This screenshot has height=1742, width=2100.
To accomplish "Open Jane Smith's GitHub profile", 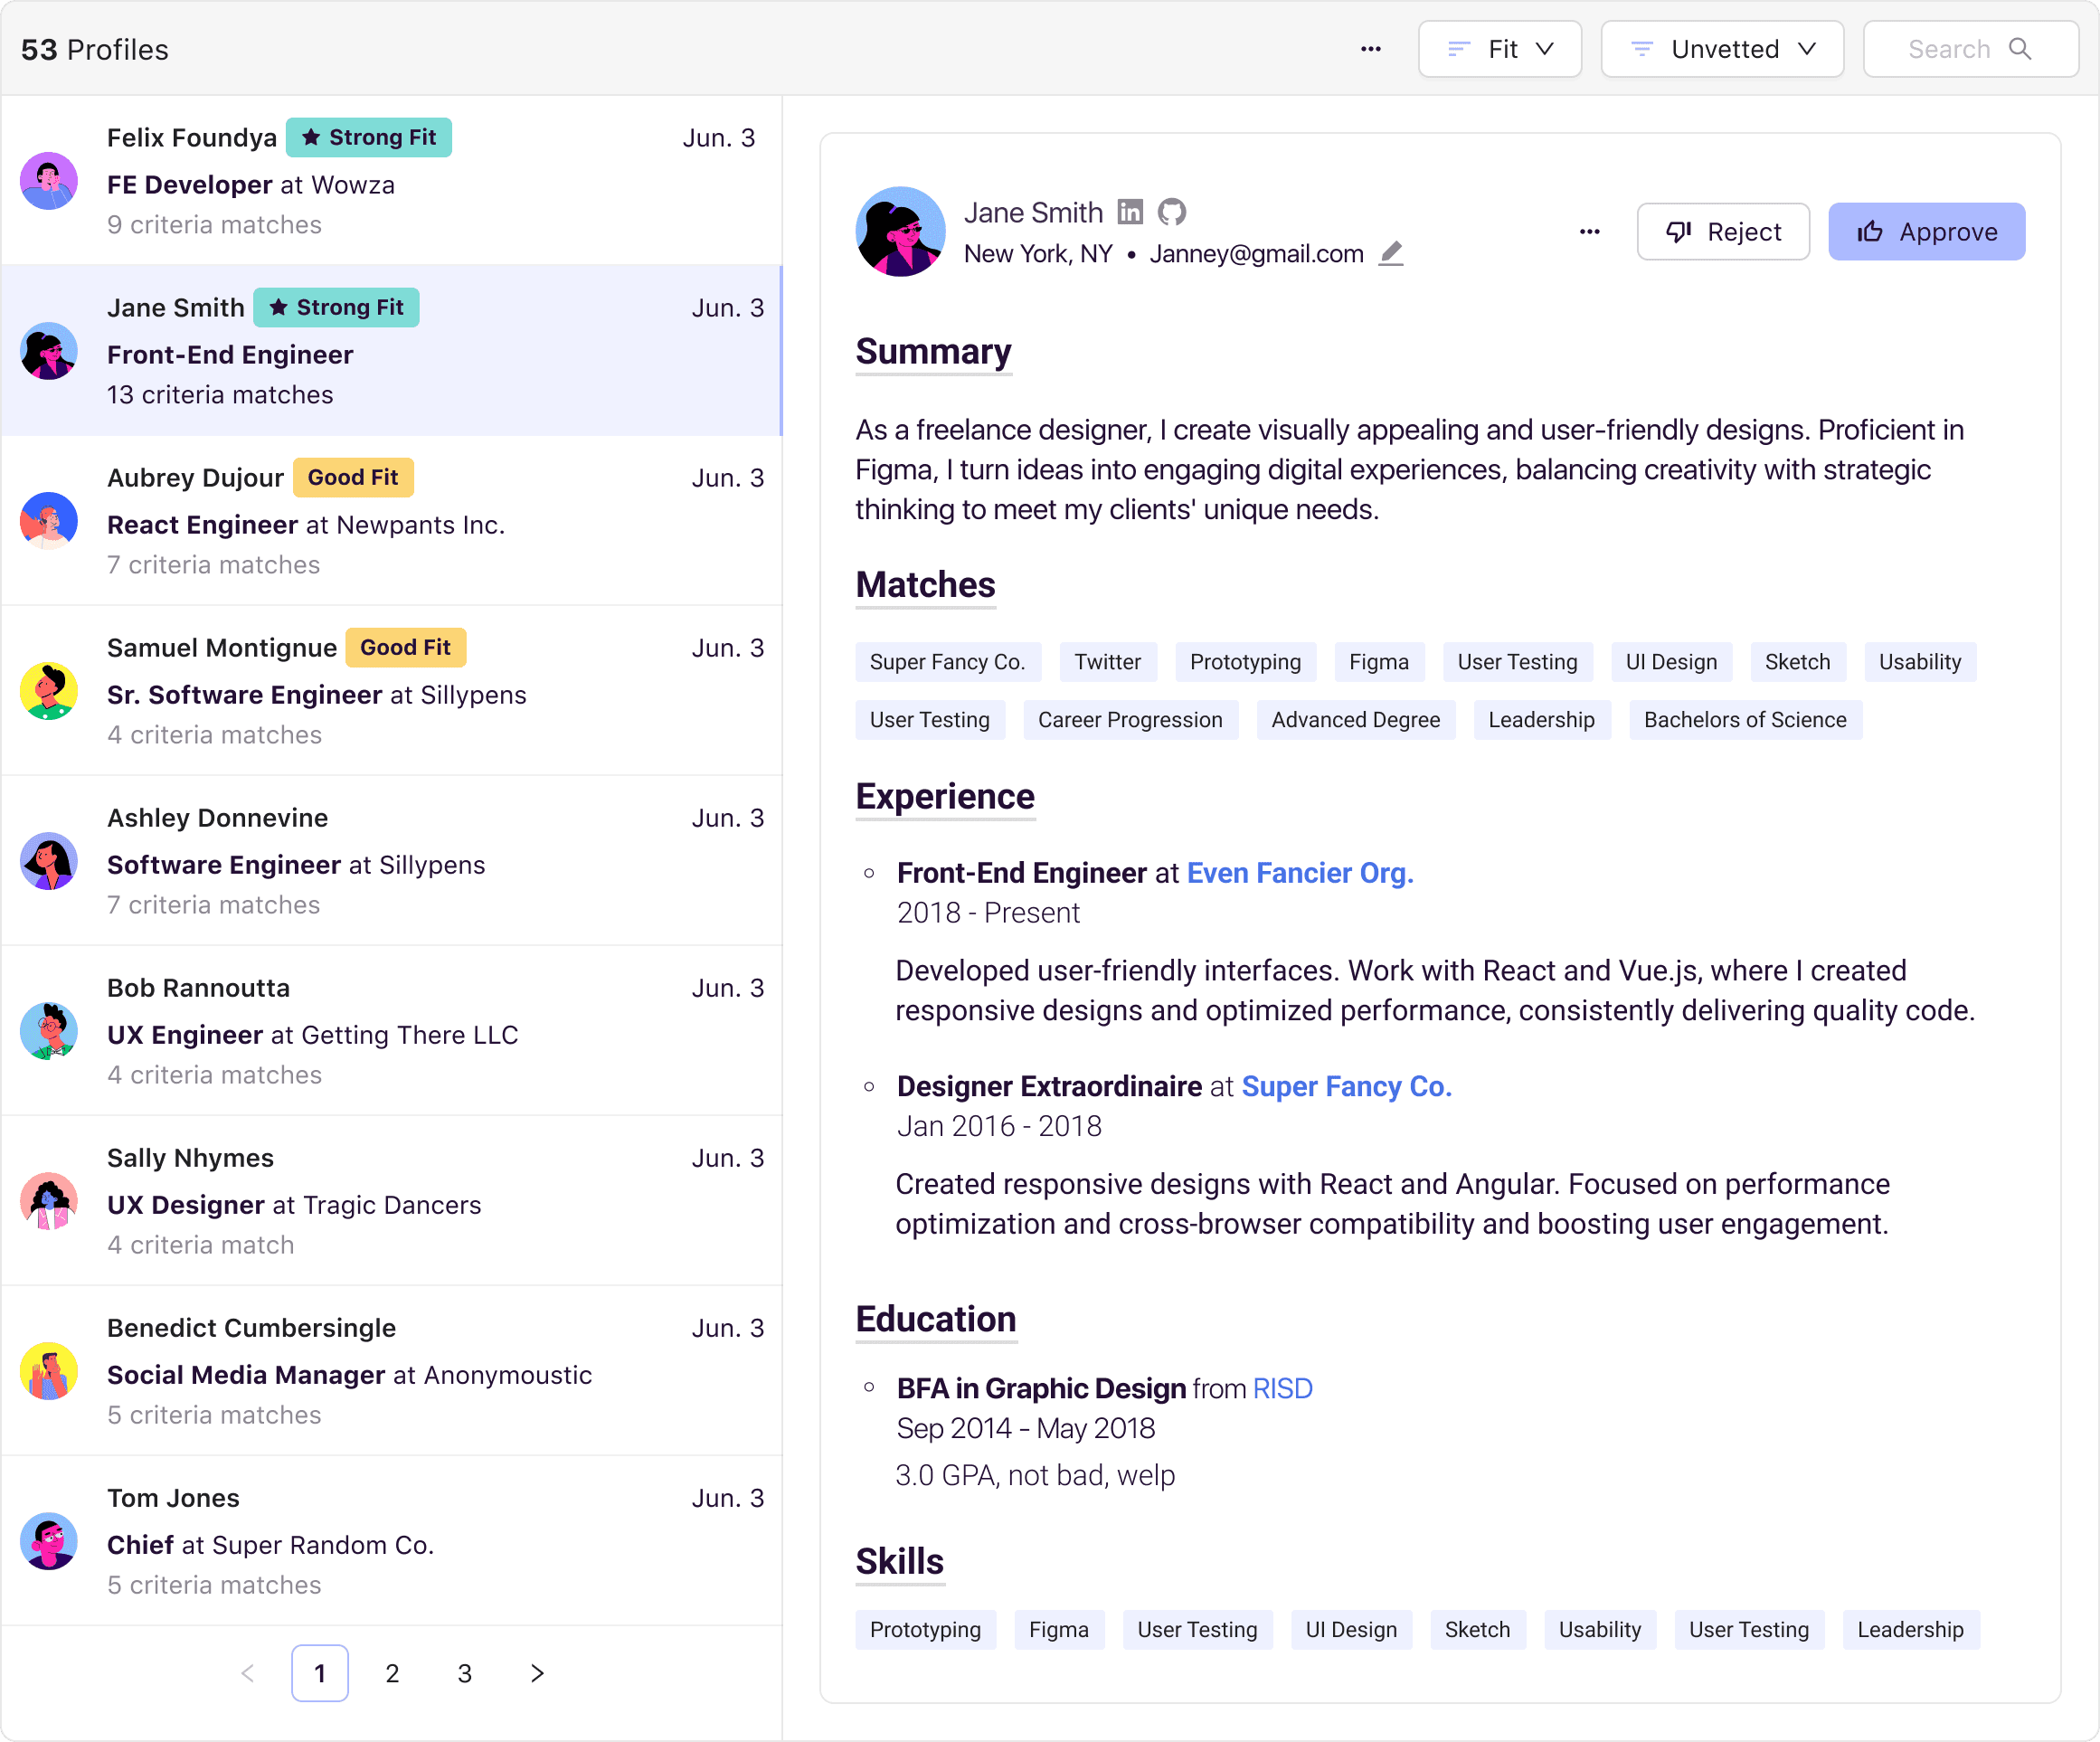I will [x=1171, y=212].
